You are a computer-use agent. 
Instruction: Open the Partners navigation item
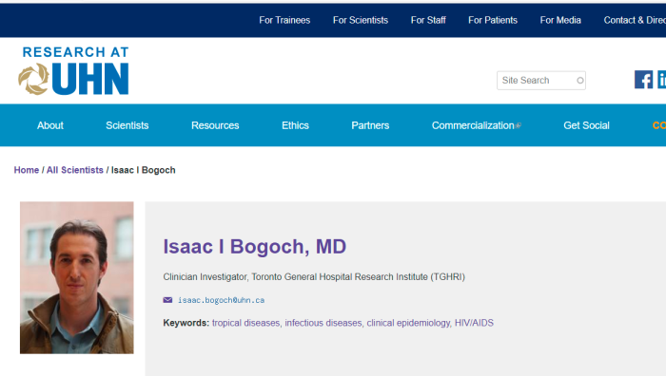[x=370, y=125]
